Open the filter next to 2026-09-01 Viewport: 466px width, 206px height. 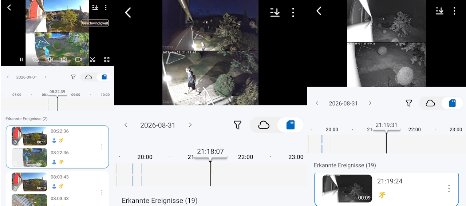tap(73, 77)
